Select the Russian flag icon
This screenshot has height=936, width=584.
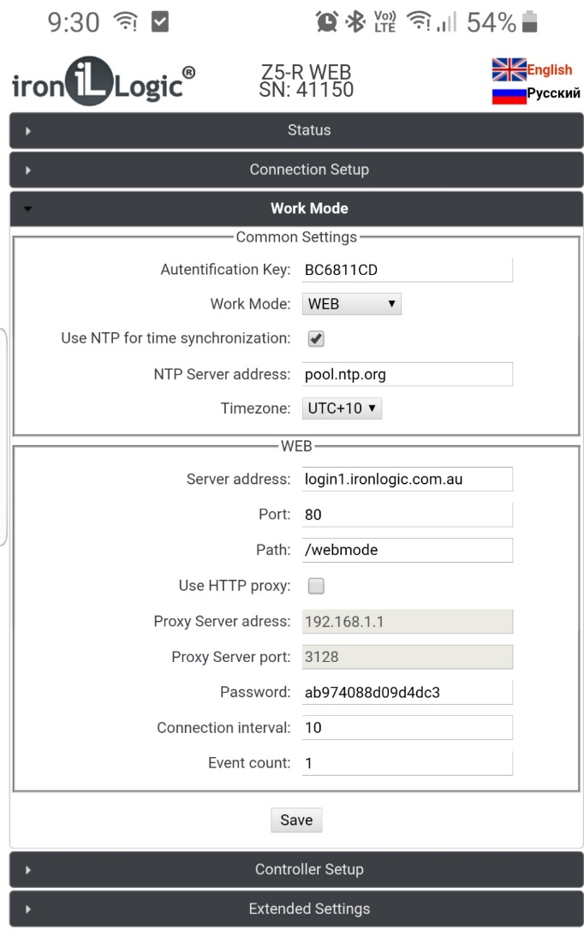(x=509, y=93)
